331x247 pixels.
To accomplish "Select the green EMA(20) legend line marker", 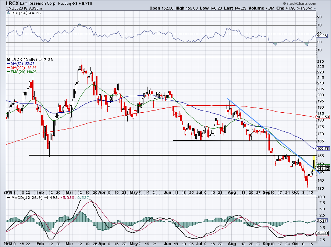I will pos(9,72).
